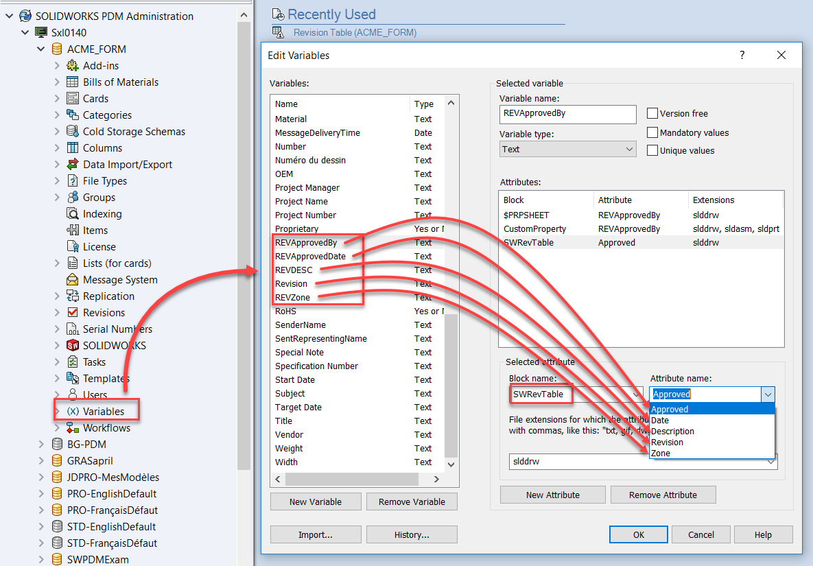
Task: Check the Unique values option
Action: 652,151
